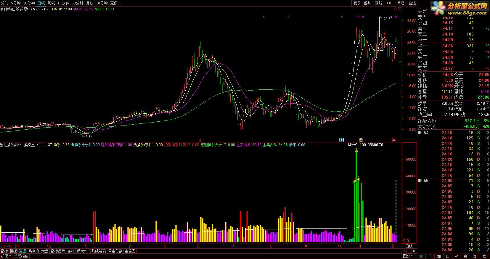
Task: Switch to 主看图 main chart view
Action: coord(130,251)
